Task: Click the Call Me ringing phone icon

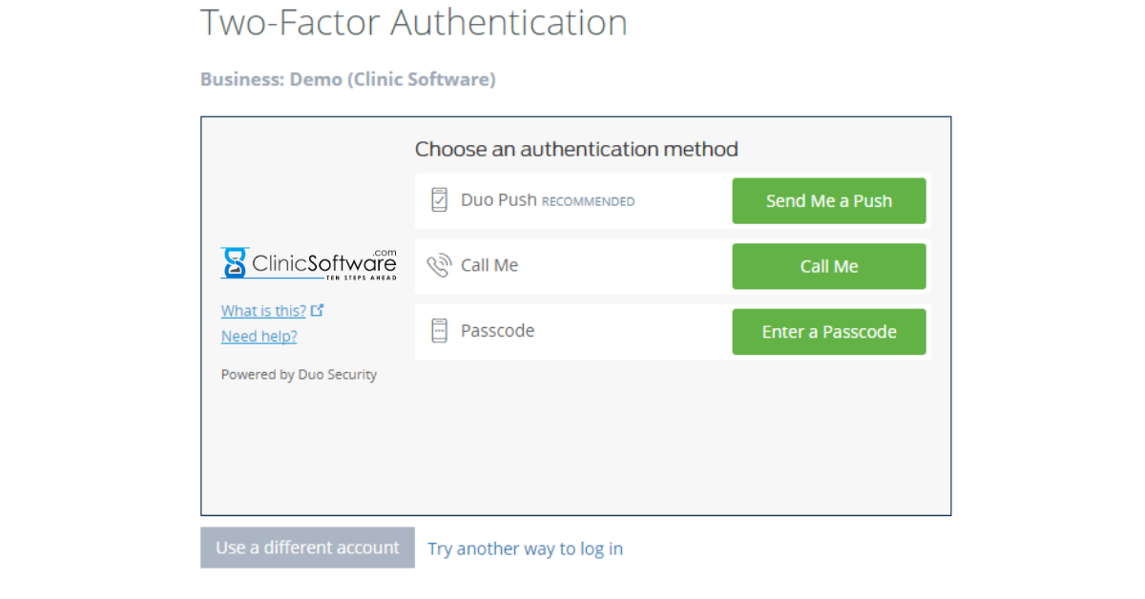Action: pyautogui.click(x=439, y=265)
